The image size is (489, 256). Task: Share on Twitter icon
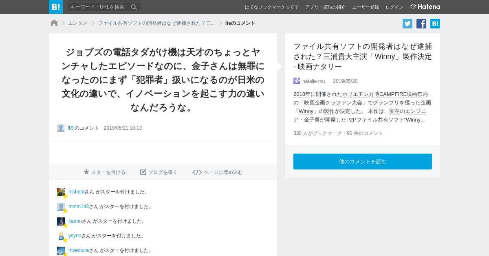coord(407,24)
